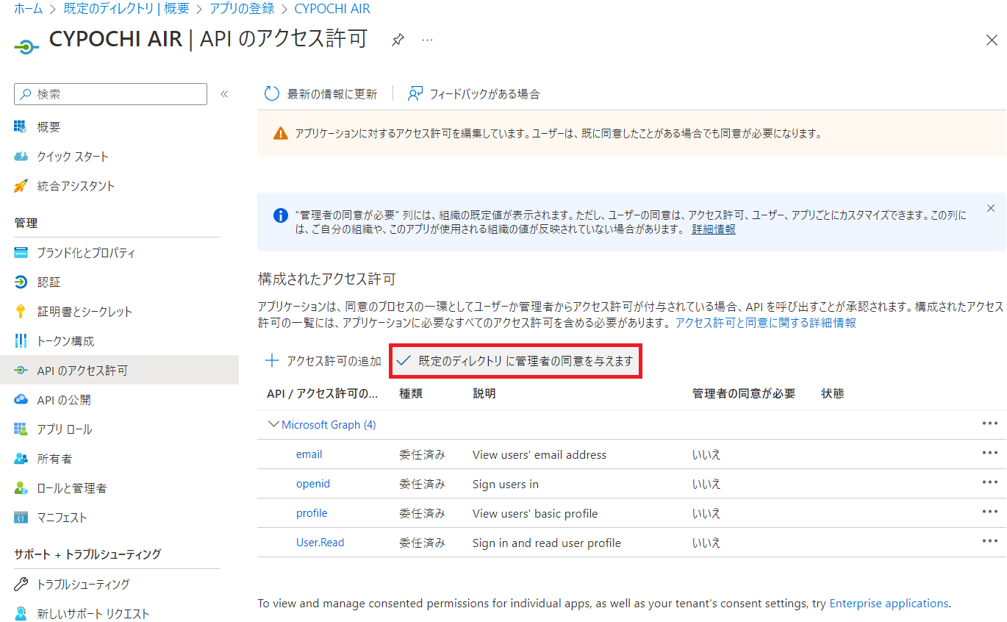Screen dimensions: 1007x622
Task: Click the クイック スタート cloud icon
Action: point(21,157)
